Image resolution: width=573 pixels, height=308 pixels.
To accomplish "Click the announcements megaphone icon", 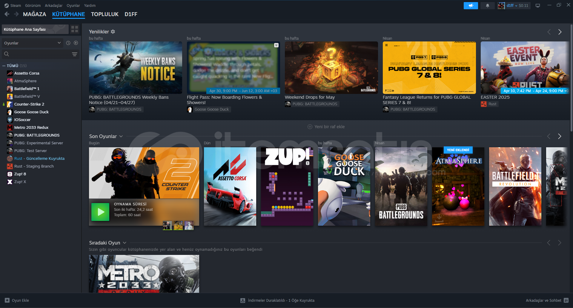I will point(471,6).
